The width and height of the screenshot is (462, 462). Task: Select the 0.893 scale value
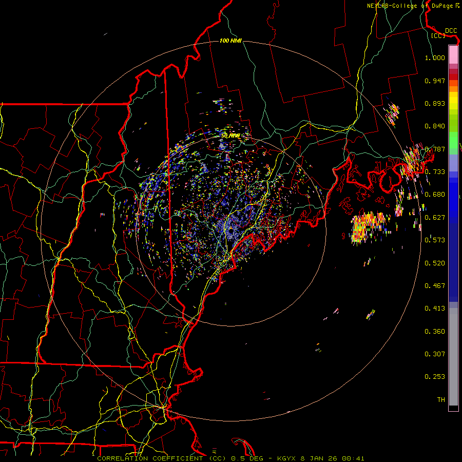(435, 103)
